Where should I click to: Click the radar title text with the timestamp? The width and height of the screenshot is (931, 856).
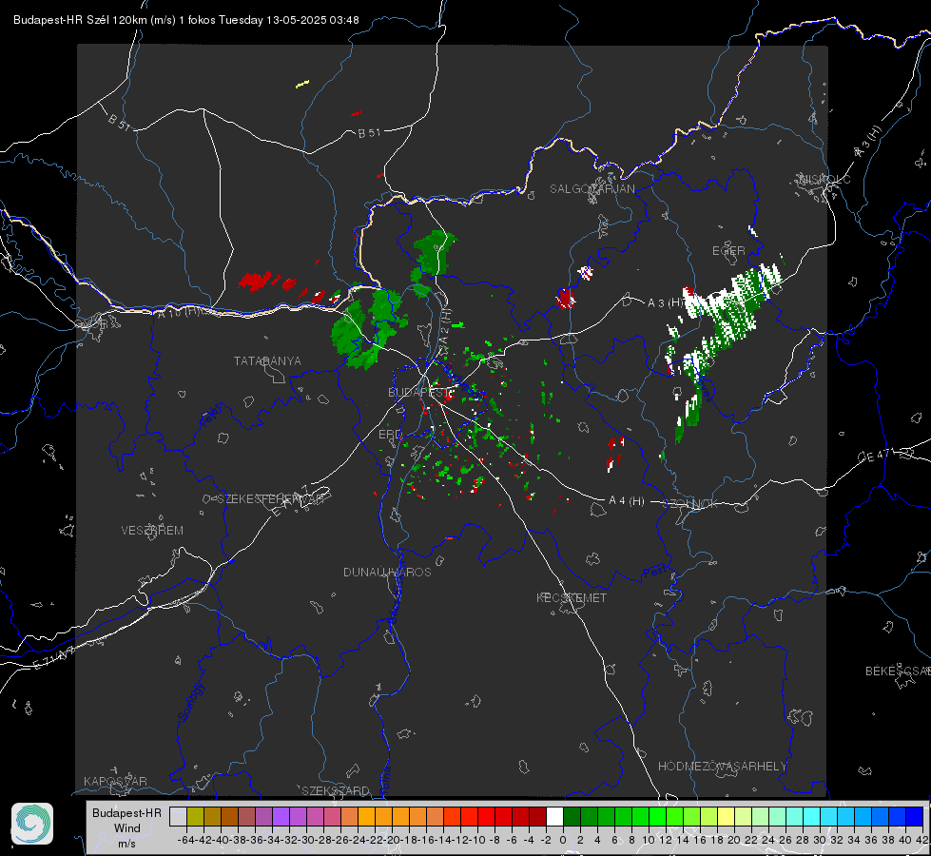[x=185, y=20]
